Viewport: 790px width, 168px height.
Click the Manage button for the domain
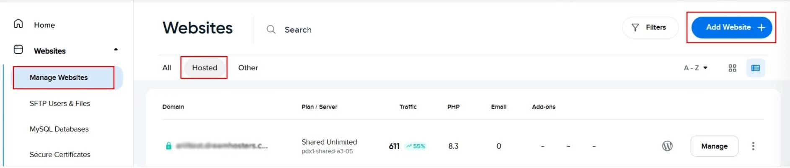(714, 146)
